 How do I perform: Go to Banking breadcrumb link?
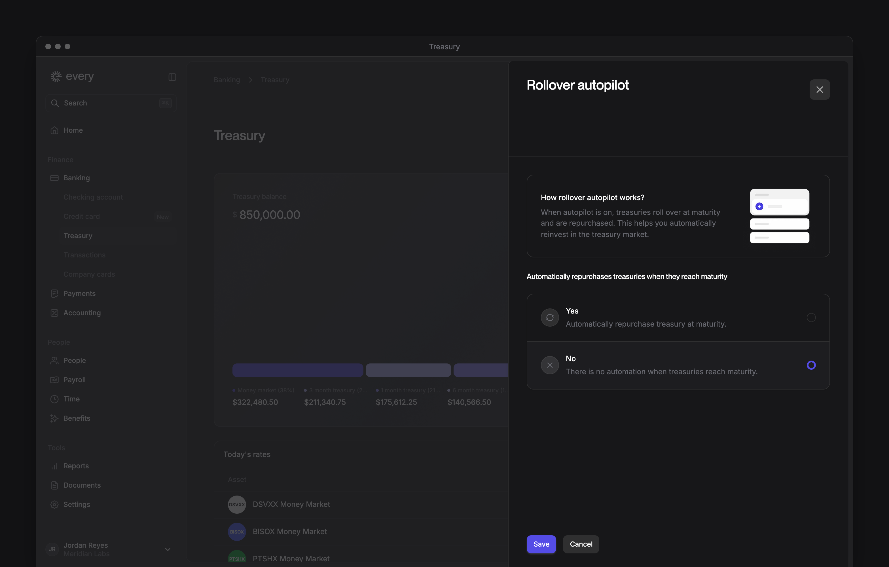(x=227, y=80)
